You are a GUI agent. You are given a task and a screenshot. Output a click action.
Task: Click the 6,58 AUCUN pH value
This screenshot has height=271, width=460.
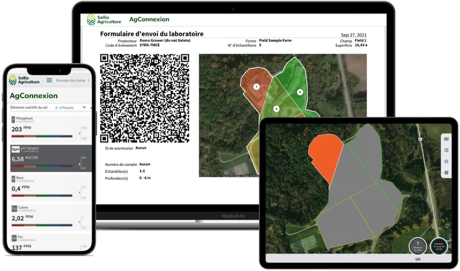point(25,158)
